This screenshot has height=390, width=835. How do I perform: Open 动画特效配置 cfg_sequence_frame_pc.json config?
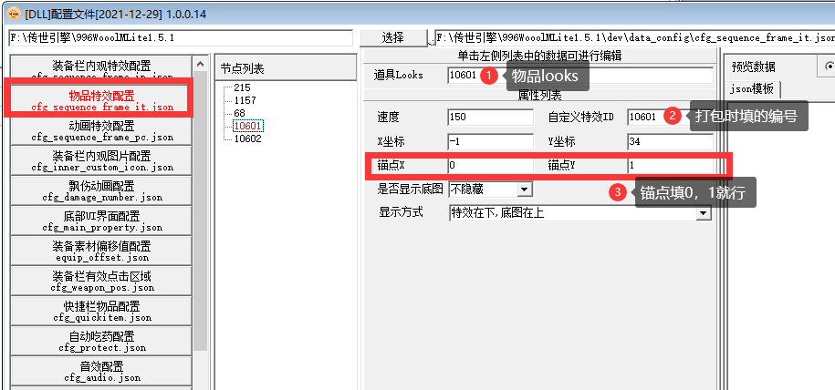point(102,131)
